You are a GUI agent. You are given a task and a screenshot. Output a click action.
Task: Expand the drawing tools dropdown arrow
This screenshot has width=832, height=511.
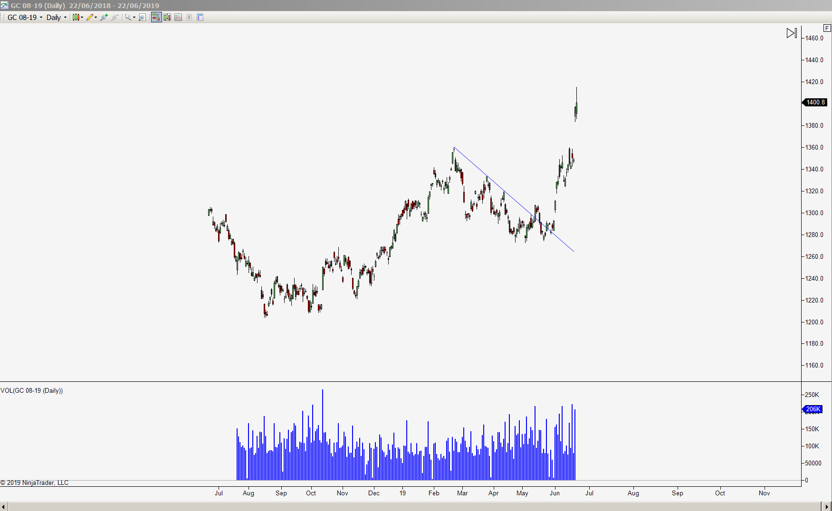click(96, 18)
